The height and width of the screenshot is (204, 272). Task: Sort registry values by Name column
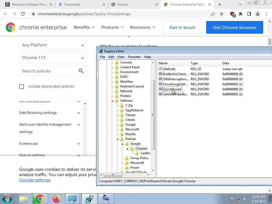(173, 63)
